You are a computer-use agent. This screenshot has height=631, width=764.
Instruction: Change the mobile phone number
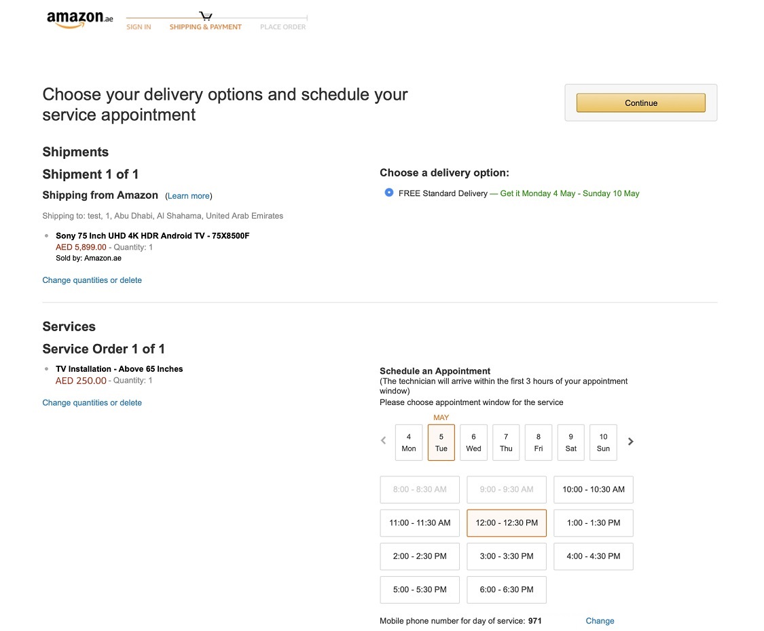coord(600,621)
